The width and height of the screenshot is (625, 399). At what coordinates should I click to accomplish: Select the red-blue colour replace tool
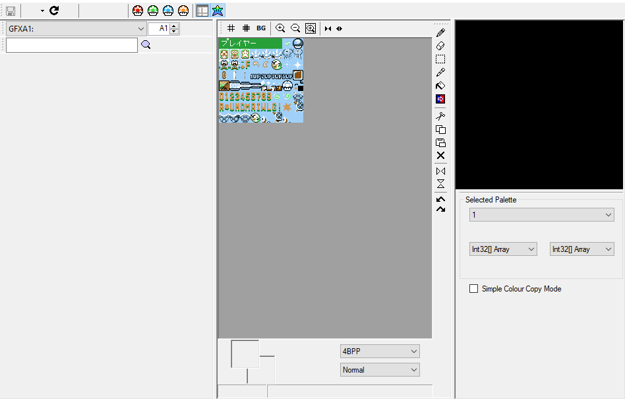(x=440, y=99)
